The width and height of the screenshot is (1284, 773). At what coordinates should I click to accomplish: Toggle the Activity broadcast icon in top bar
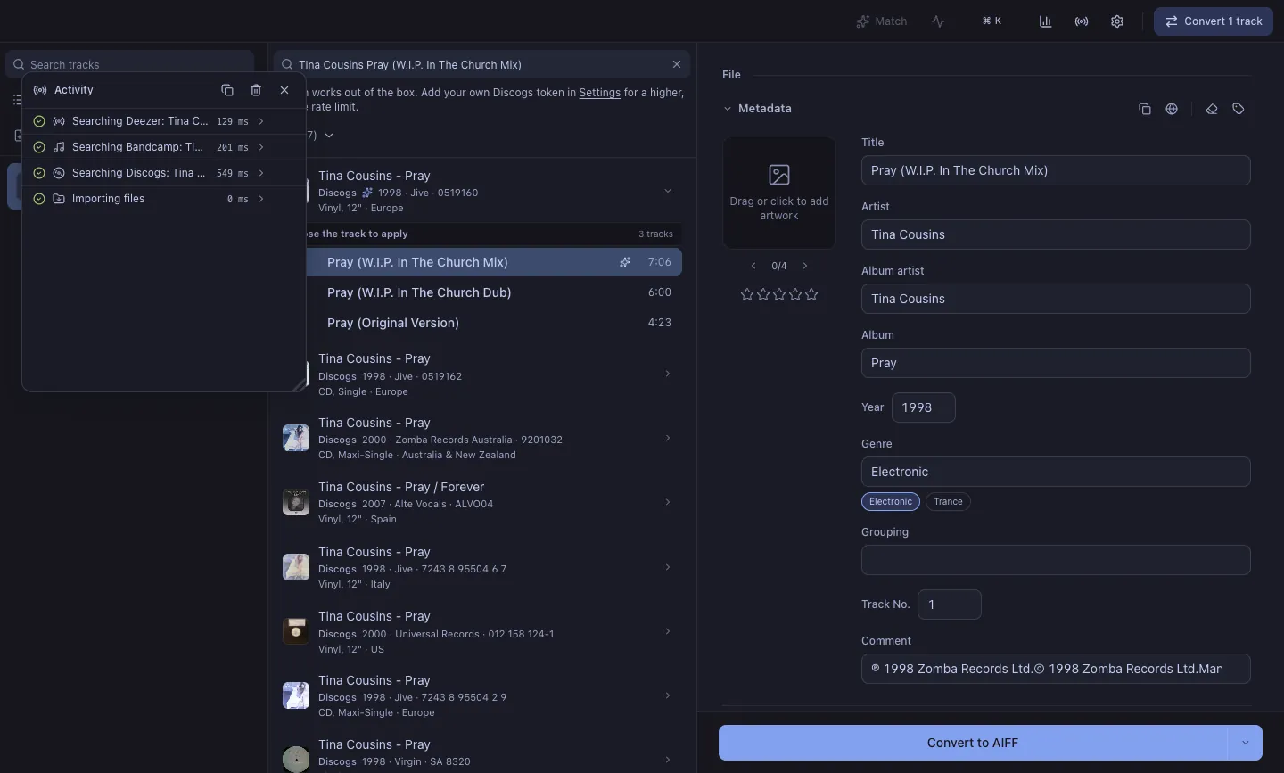point(1082,21)
